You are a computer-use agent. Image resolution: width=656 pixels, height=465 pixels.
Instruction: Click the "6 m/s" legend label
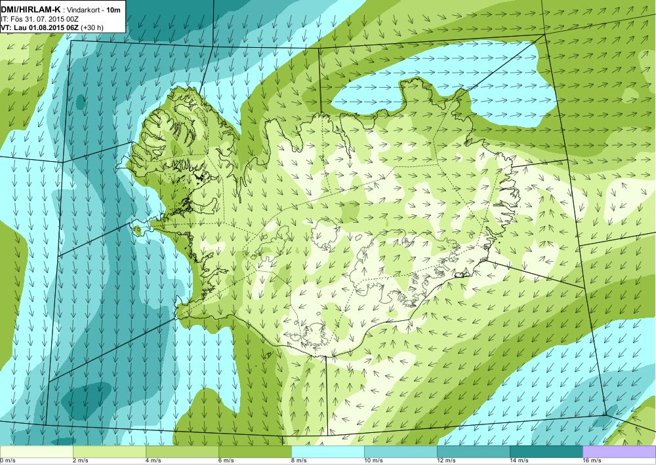click(x=226, y=461)
